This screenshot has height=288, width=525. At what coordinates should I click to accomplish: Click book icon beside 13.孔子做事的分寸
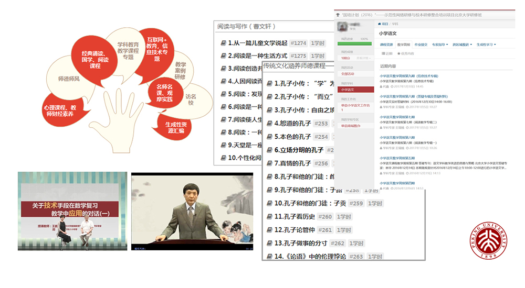pyautogui.click(x=269, y=243)
